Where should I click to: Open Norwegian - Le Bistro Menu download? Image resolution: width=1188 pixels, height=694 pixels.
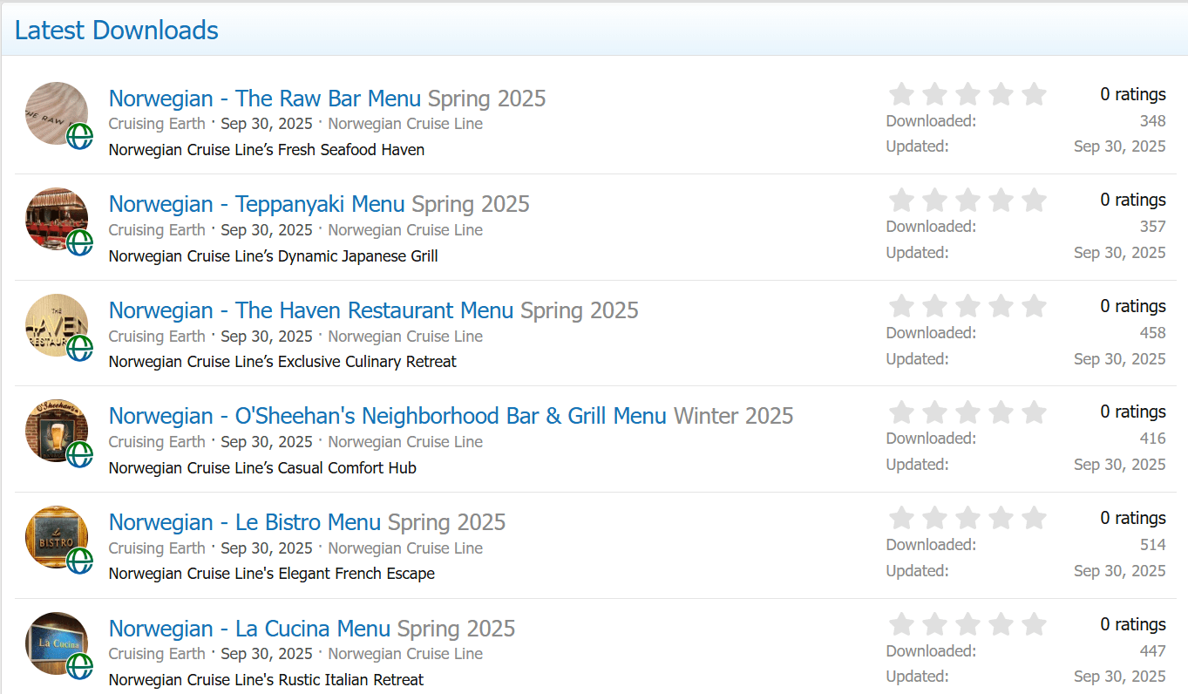245,522
